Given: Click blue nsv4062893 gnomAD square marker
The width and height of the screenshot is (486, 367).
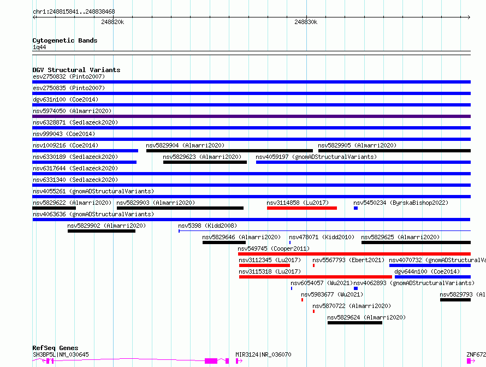Looking at the screenshot, I should (356, 288).
